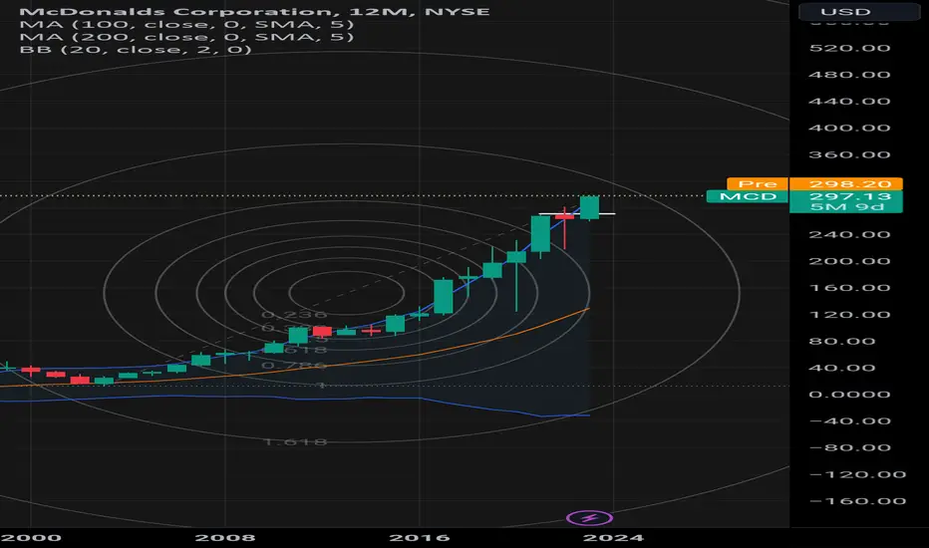Viewport: 929px width, 548px height.
Task: Click the Pre market 298.20 price label
Action: [x=814, y=183]
